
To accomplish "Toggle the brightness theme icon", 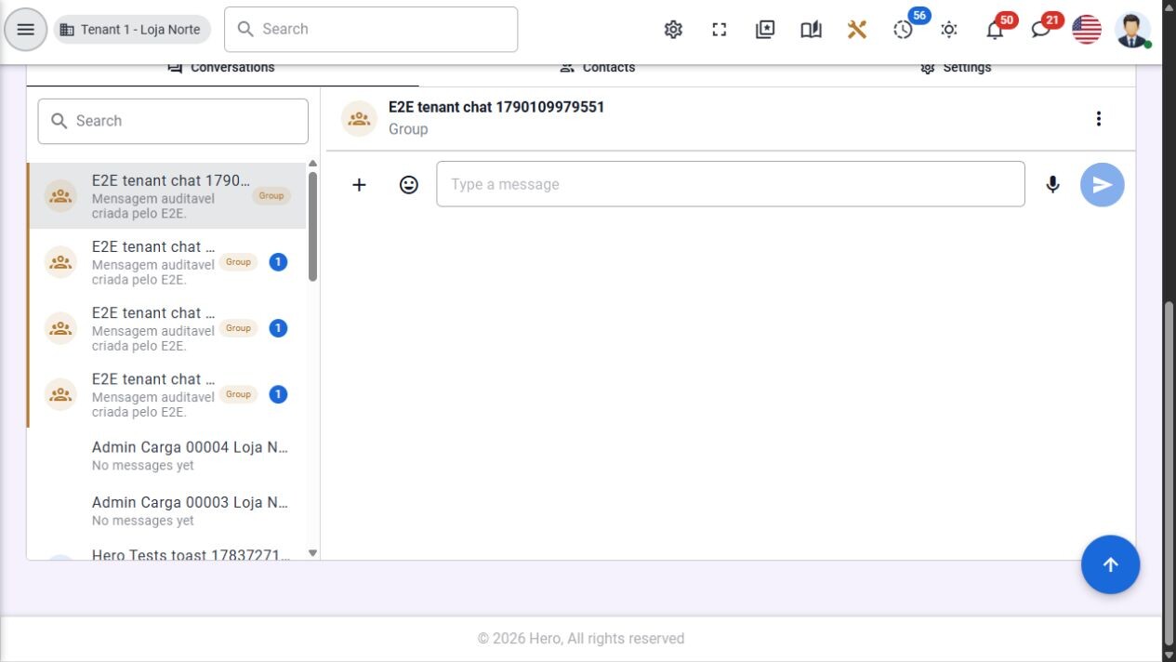I will click(949, 30).
